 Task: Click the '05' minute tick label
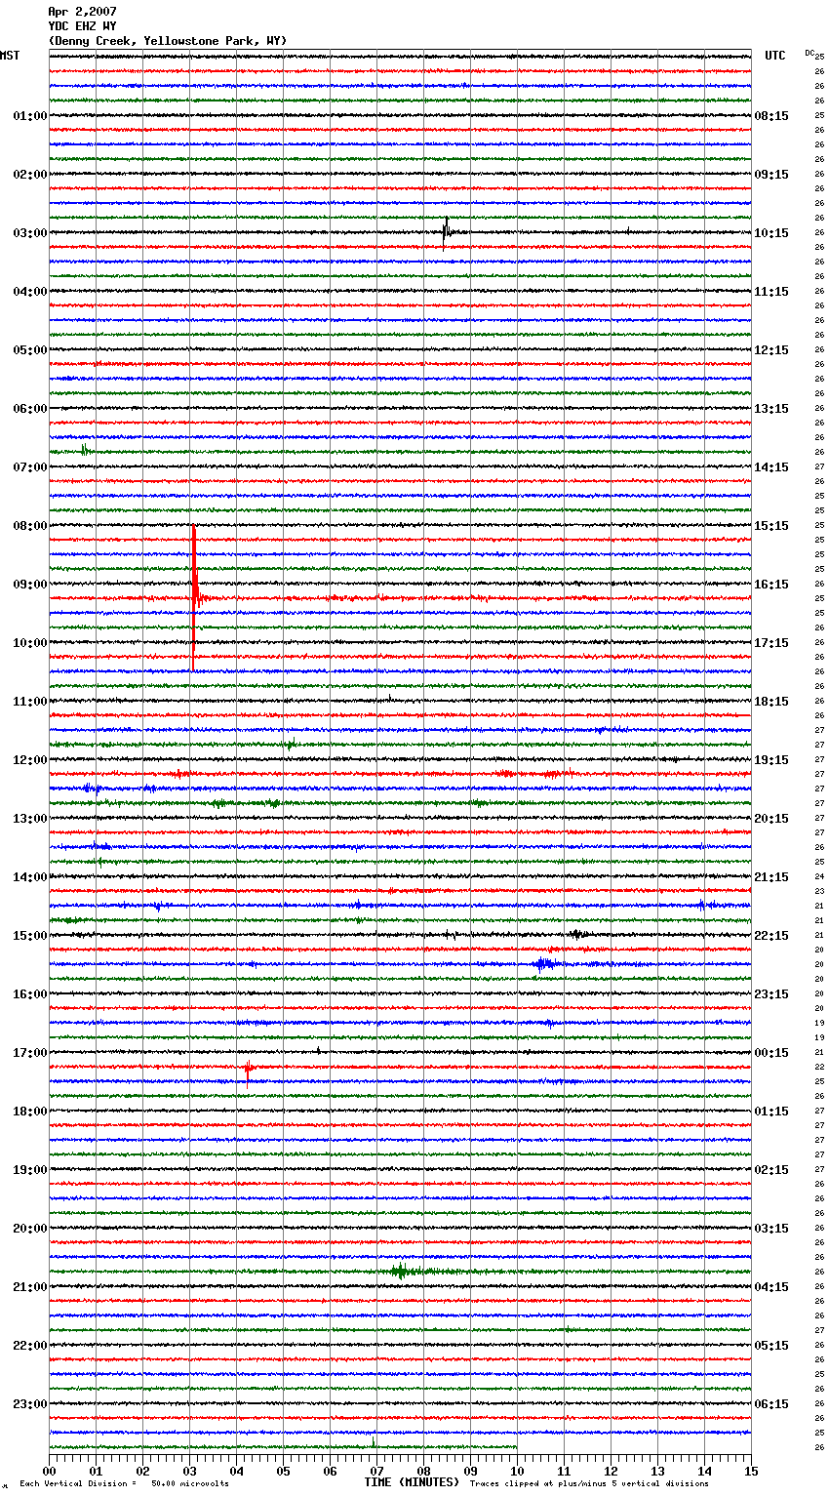click(x=283, y=1471)
